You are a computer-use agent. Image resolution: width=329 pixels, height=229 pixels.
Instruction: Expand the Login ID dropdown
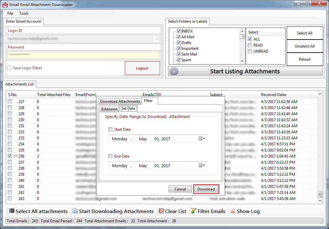157,39
